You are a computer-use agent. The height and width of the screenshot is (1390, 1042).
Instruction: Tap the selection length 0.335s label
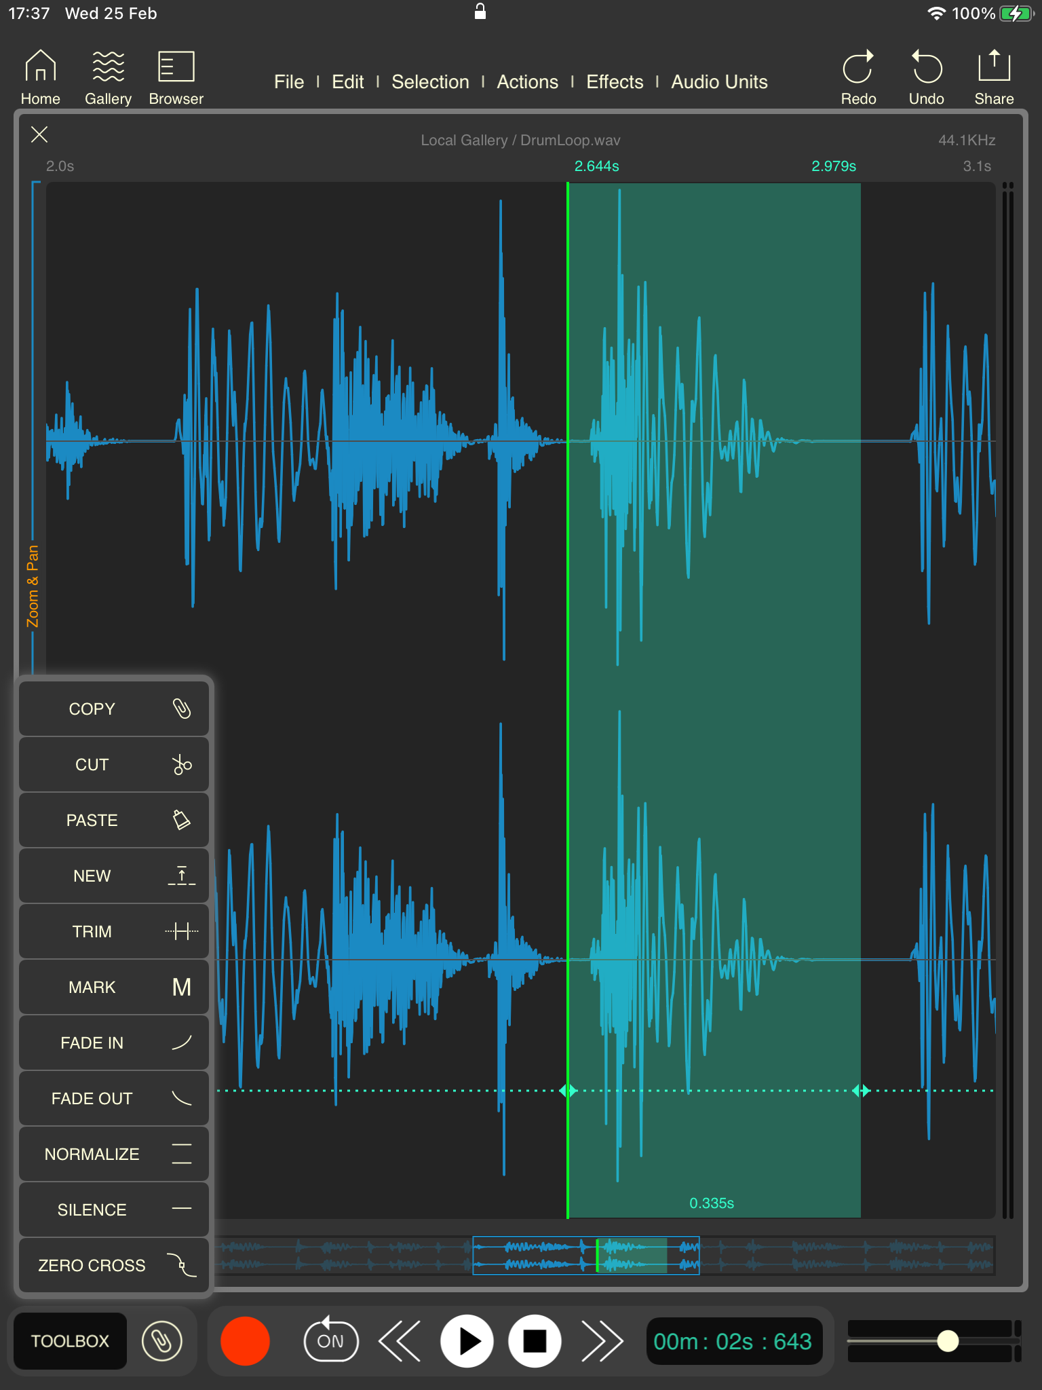pos(712,1203)
